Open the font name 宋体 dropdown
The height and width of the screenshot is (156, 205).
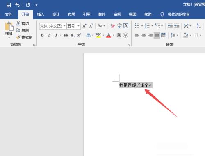64,26
